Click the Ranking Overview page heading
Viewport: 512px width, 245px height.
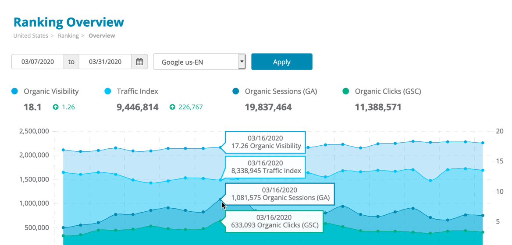tap(69, 22)
